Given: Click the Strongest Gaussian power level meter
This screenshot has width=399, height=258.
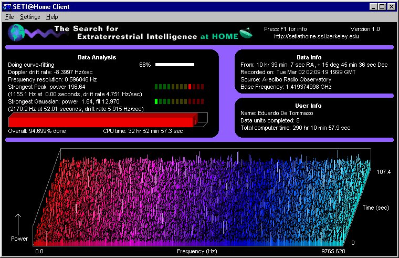Looking at the screenshot, I should click(179, 101).
